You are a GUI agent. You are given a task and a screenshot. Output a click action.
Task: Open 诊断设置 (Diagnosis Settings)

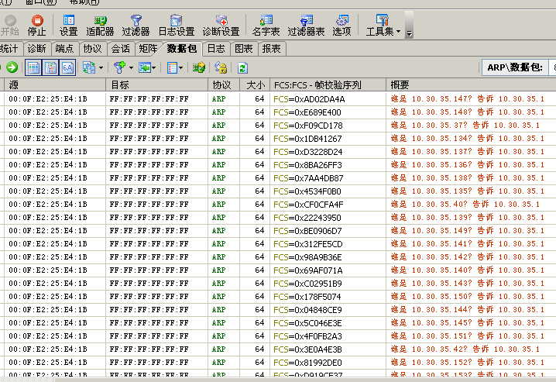tap(221, 25)
